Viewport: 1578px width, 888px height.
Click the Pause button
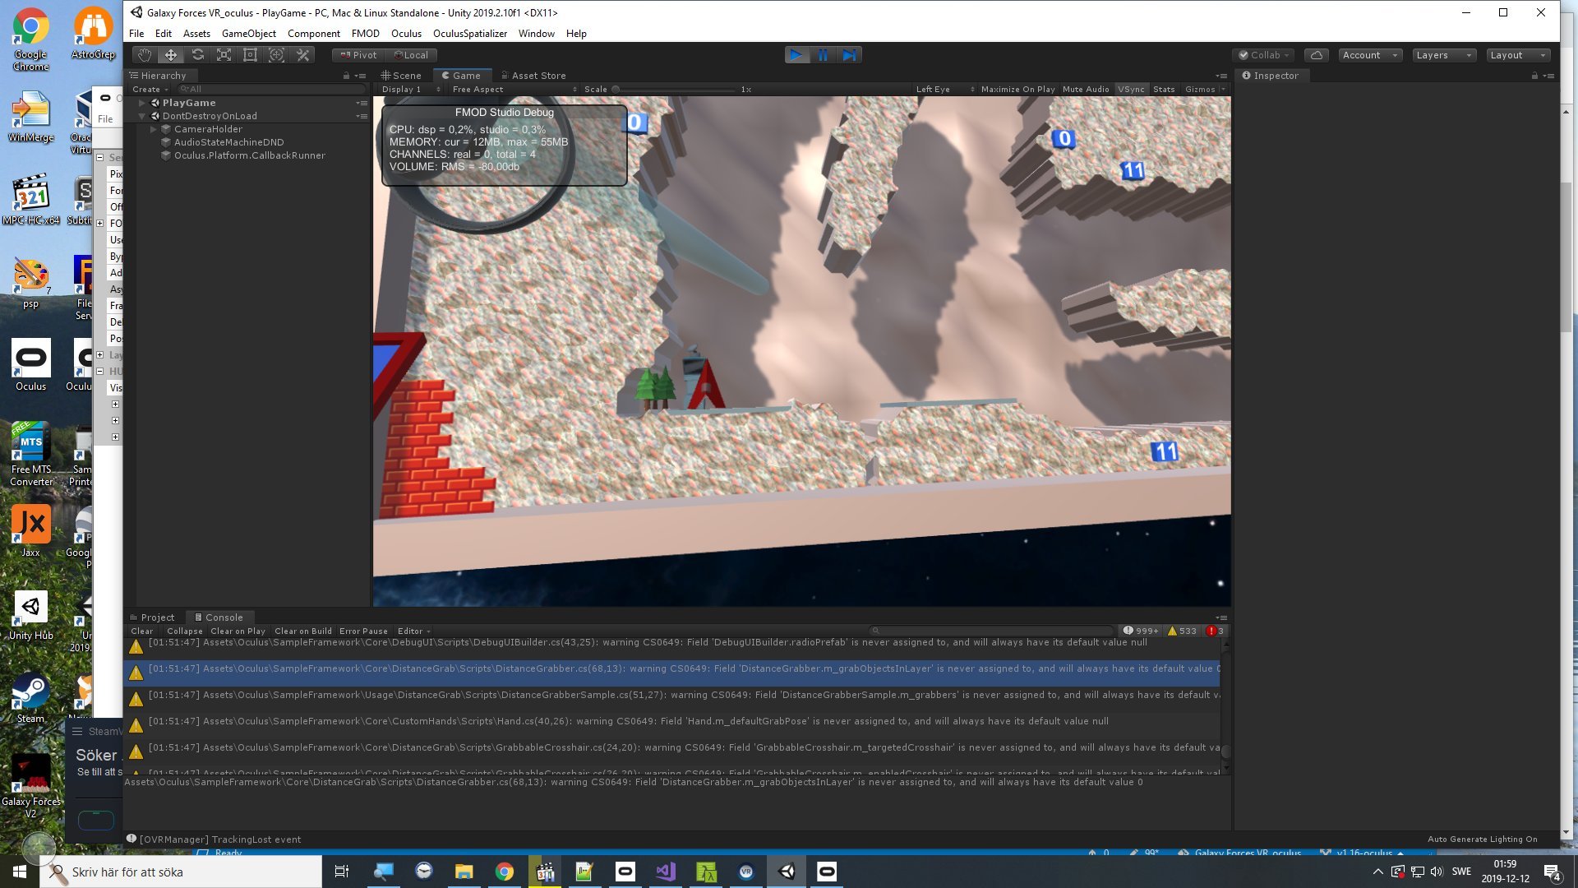pyautogui.click(x=823, y=55)
